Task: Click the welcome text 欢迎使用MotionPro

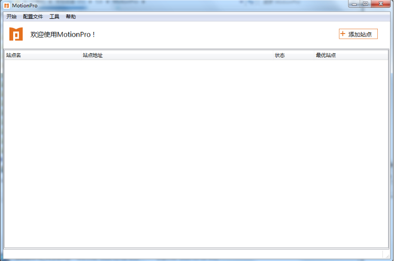Action: click(x=62, y=35)
